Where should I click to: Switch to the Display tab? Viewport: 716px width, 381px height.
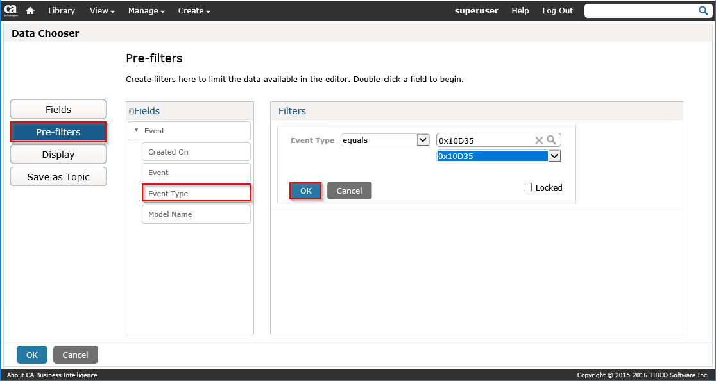click(x=58, y=155)
